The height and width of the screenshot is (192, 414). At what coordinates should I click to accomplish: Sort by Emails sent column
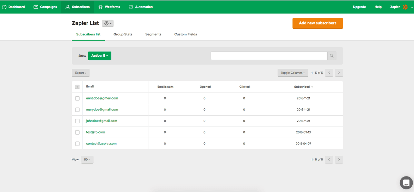click(165, 87)
